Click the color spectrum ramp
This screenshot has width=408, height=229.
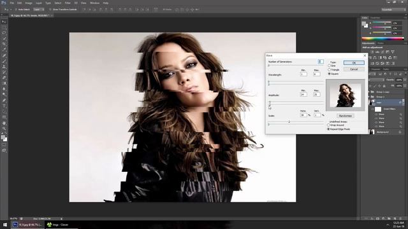pyautogui.click(x=382, y=38)
